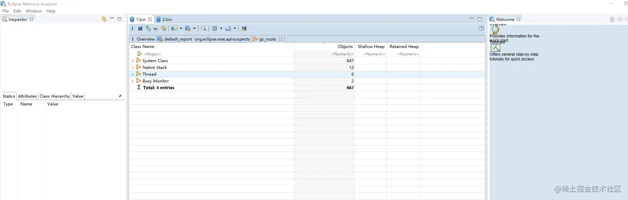The height and width of the screenshot is (200, 628).
Task: Open the File menu
Action: pyautogui.click(x=5, y=11)
